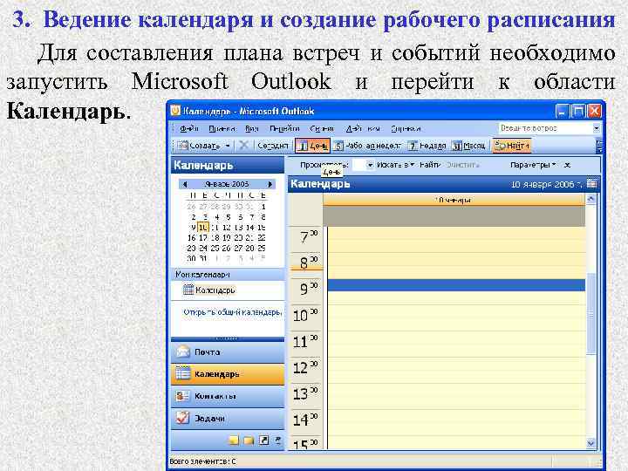This screenshot has width=628, height=471.
Task: Select the highlighted 9:00 time slot
Action: [456, 285]
